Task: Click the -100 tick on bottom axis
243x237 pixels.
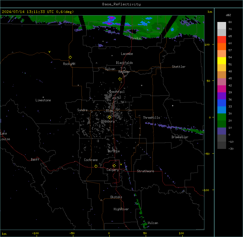Action: click(x=36, y=233)
